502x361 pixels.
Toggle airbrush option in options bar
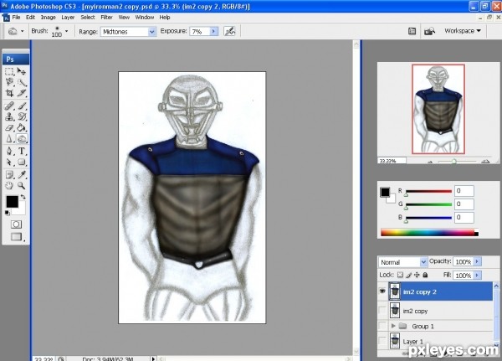(229, 31)
